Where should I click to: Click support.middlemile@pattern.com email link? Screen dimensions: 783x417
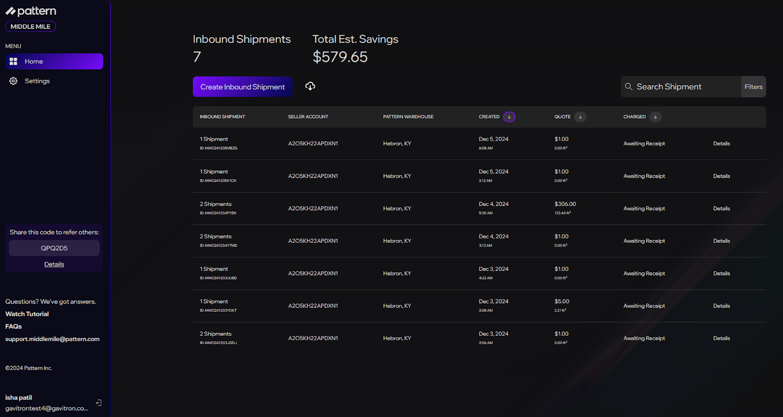(52, 339)
